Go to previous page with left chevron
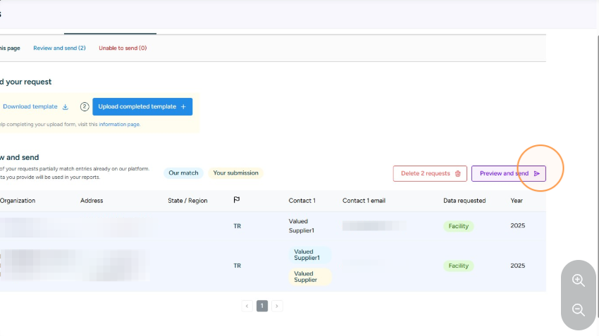599x336 pixels. point(247,306)
